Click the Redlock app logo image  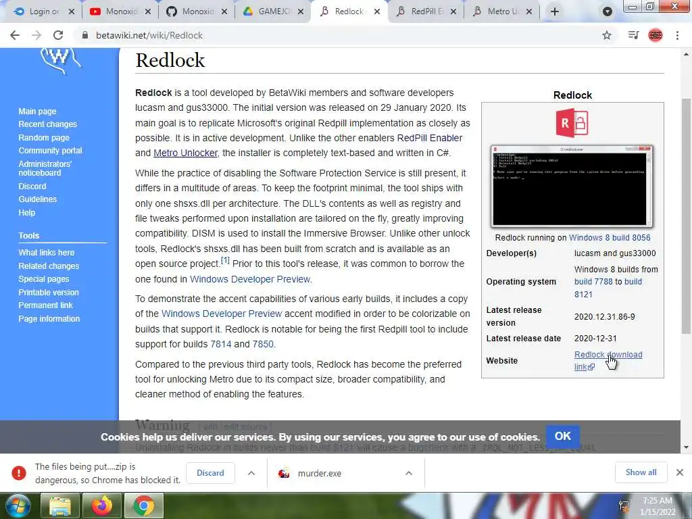coord(572,123)
